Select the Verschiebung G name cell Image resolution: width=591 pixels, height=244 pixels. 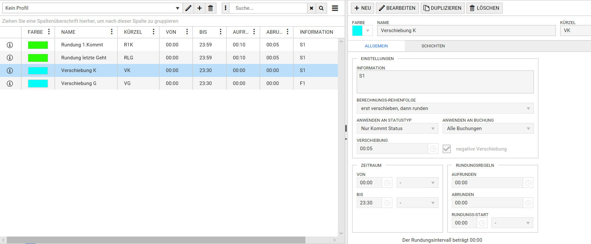(x=86, y=83)
